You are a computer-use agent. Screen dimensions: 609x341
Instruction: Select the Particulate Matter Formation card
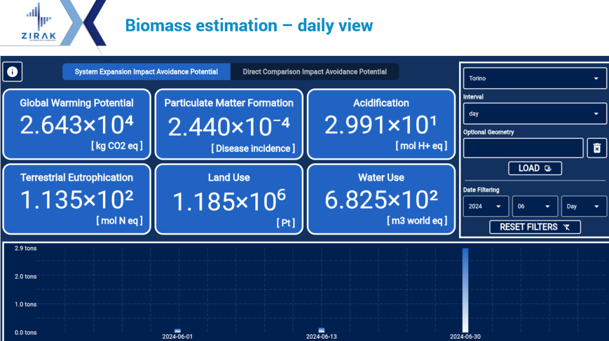point(228,124)
